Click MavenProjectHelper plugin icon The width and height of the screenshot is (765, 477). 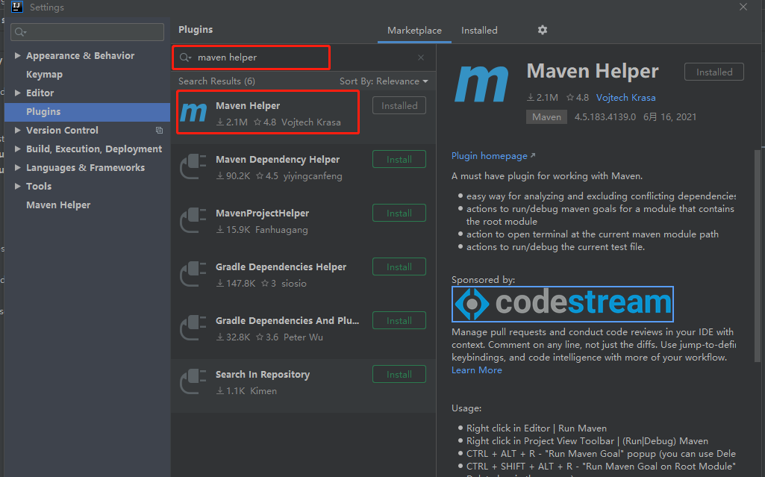pos(194,220)
